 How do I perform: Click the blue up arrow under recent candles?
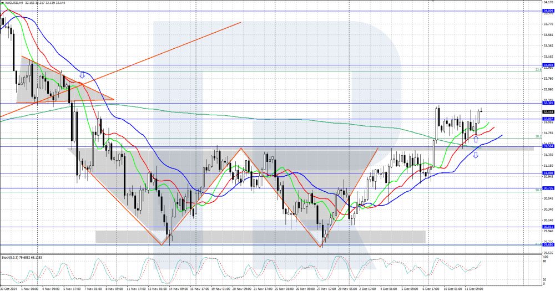pyautogui.click(x=476, y=139)
